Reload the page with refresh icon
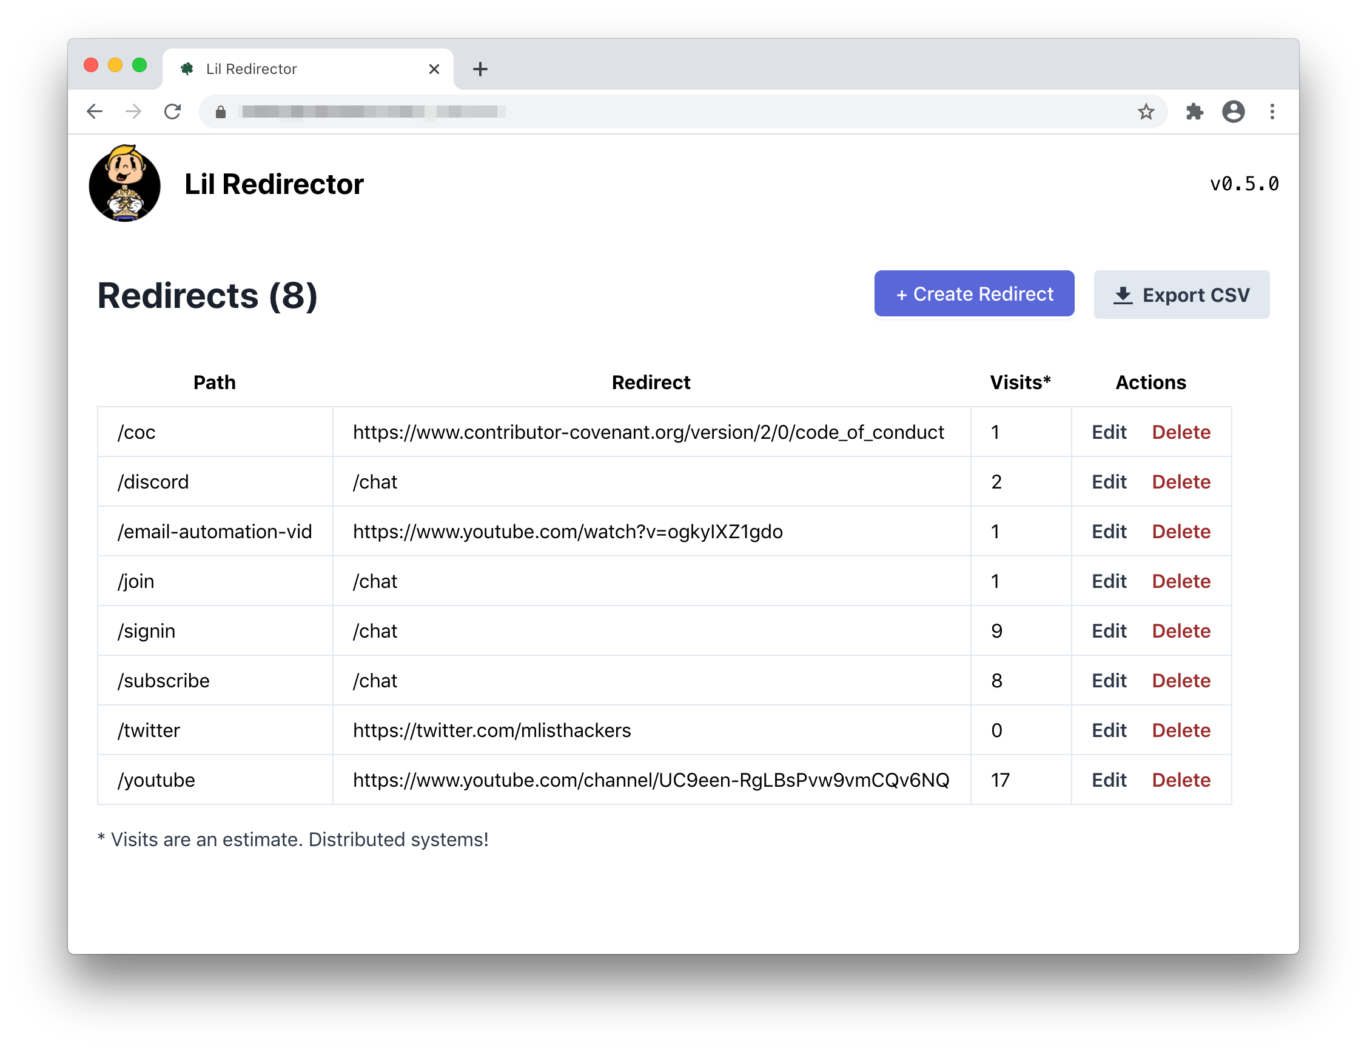 [173, 112]
